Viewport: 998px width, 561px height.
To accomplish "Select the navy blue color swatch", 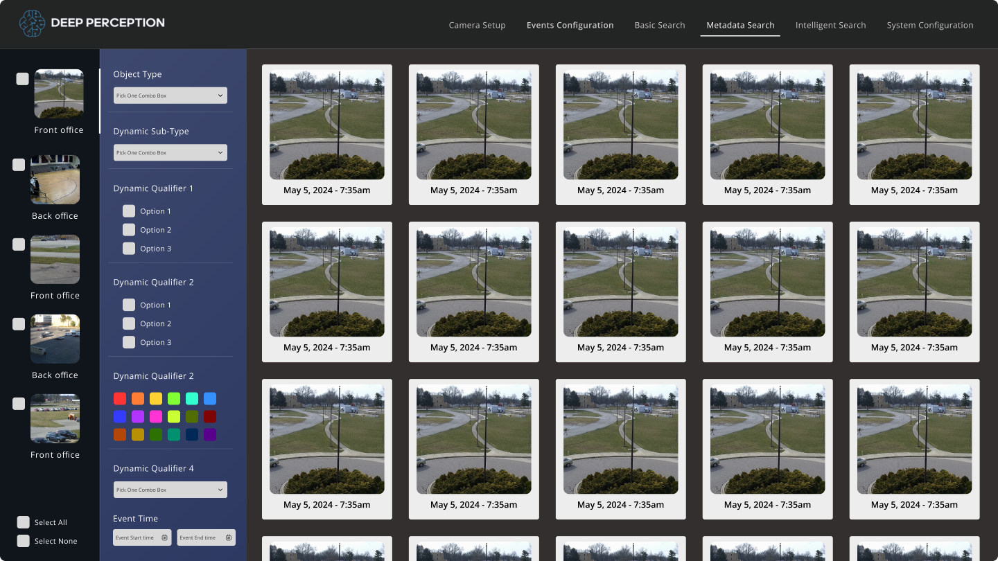I will [192, 435].
